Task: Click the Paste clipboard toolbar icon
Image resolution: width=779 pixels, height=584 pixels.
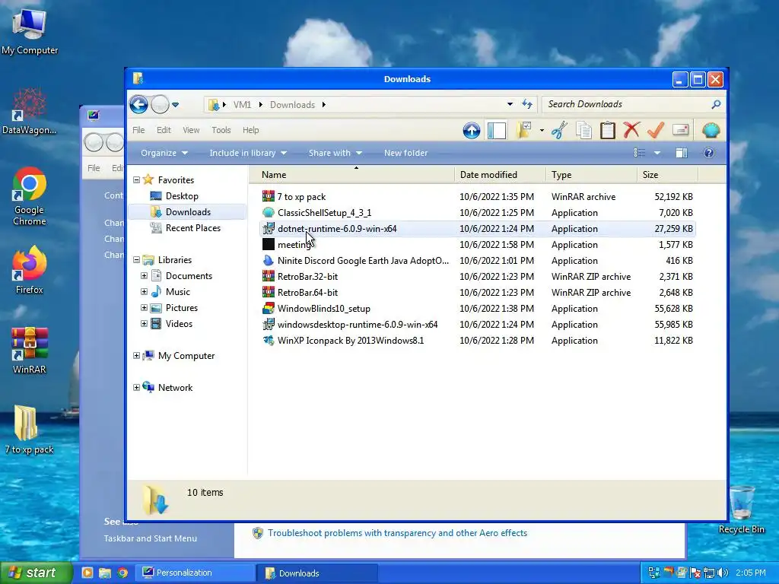Action: 608,131
